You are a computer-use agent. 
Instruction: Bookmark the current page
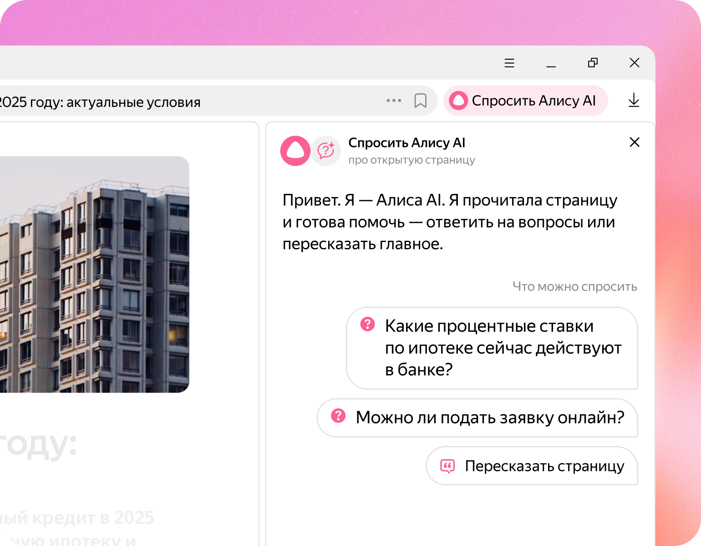tap(421, 101)
